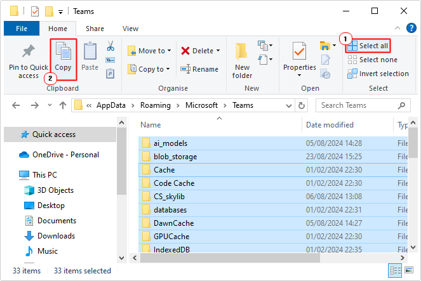Switch to the View ribbon tab
This screenshot has height=281, width=421.
click(x=130, y=29)
